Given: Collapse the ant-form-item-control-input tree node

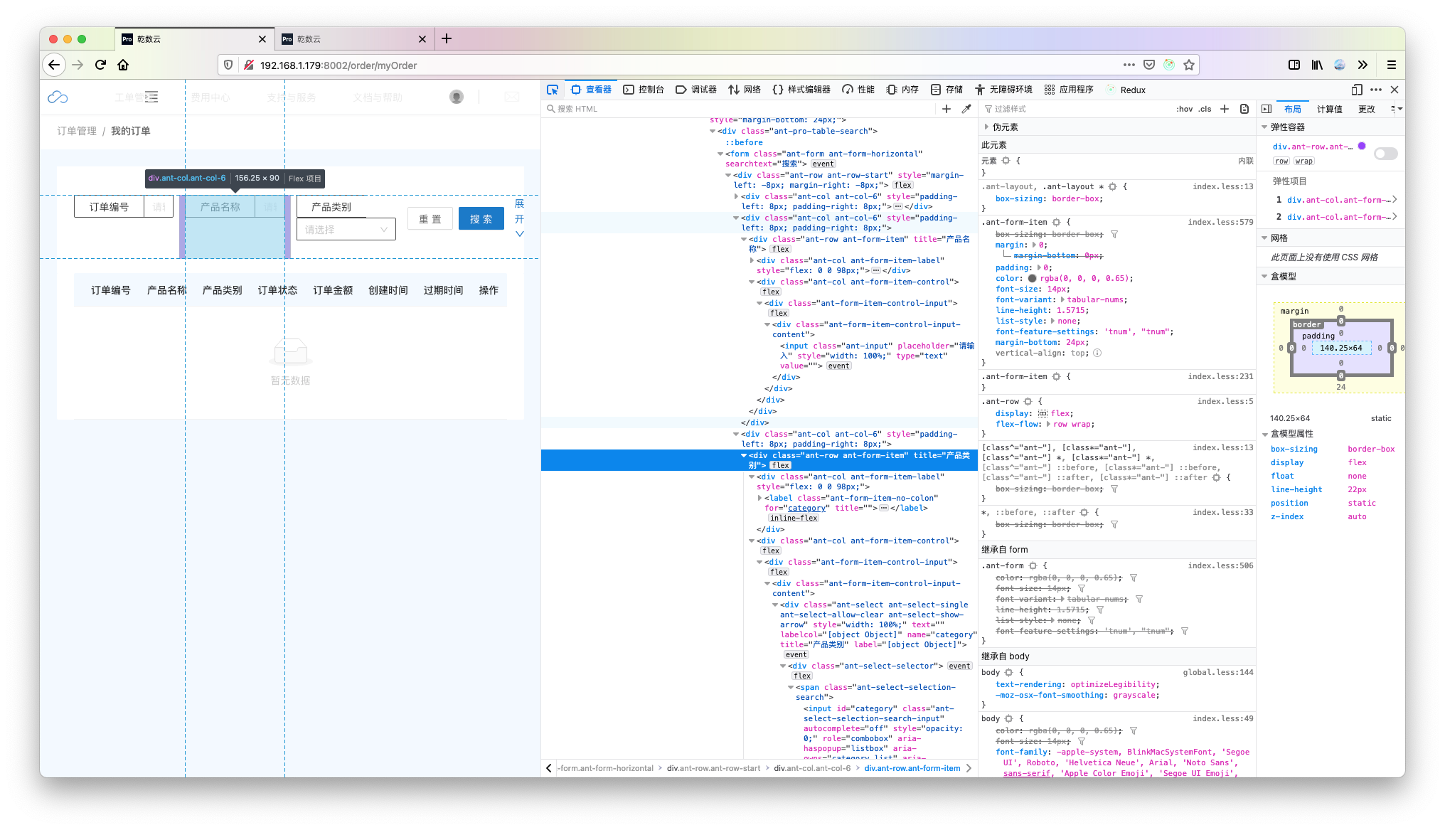Looking at the screenshot, I should click(759, 303).
